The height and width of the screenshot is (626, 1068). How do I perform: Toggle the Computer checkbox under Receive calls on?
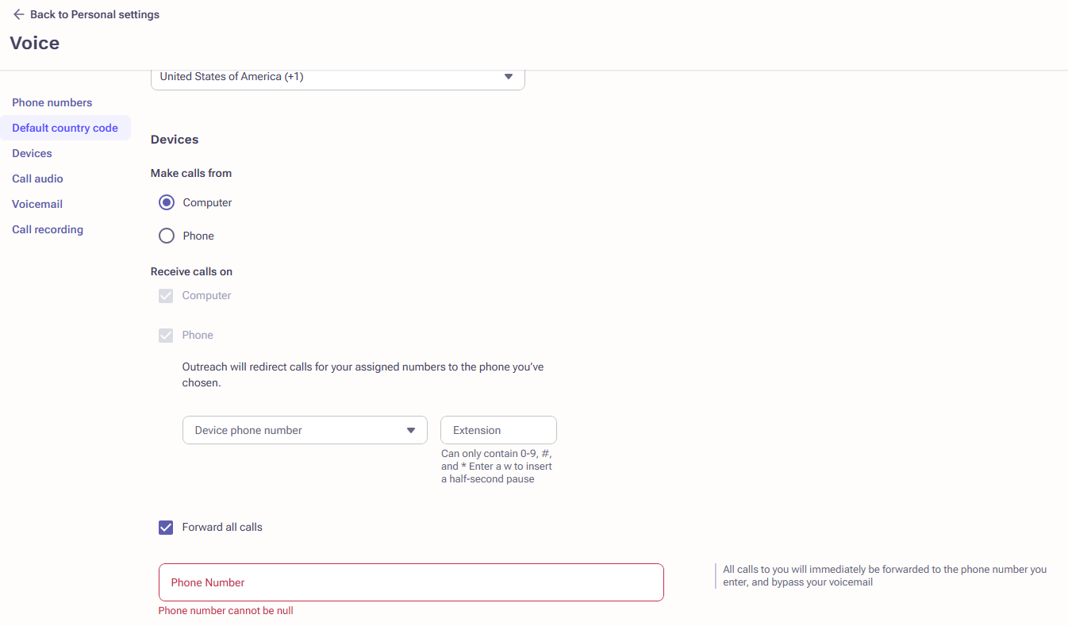[x=166, y=296]
